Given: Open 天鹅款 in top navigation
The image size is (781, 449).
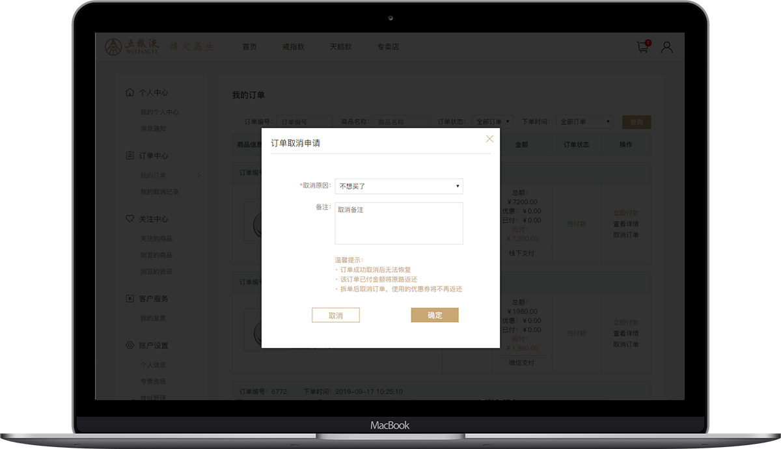Looking at the screenshot, I should [x=340, y=47].
